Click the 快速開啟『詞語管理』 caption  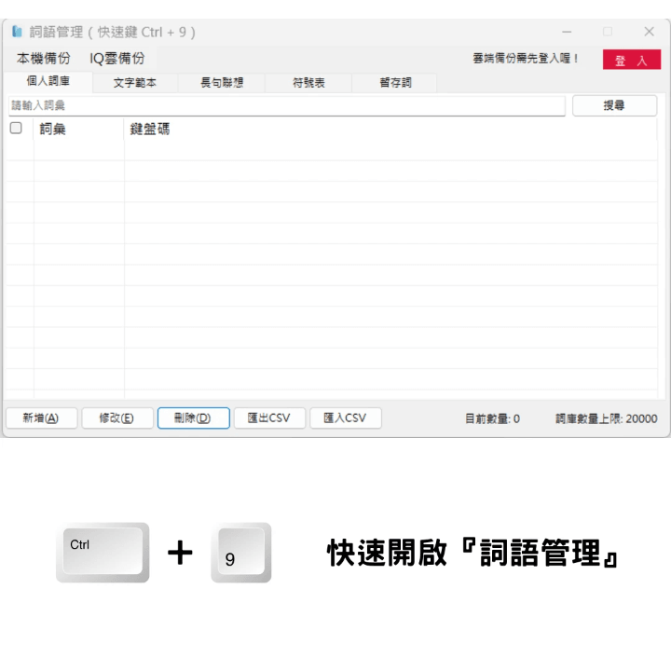point(472,553)
